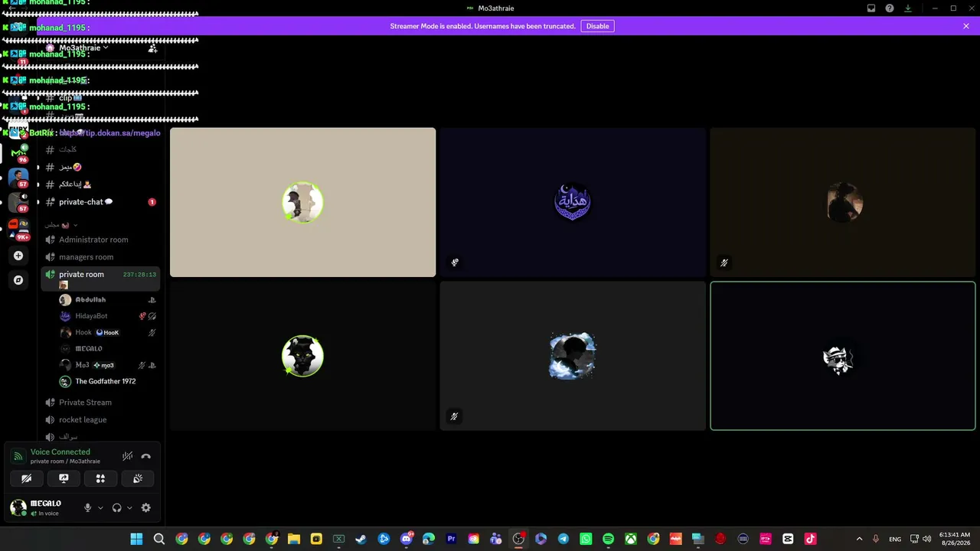This screenshot has width=980, height=551.
Task: Open server icon with 96 badge
Action: click(x=18, y=154)
